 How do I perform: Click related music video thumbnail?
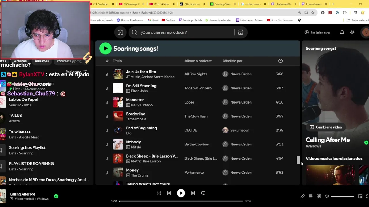pos(330,175)
